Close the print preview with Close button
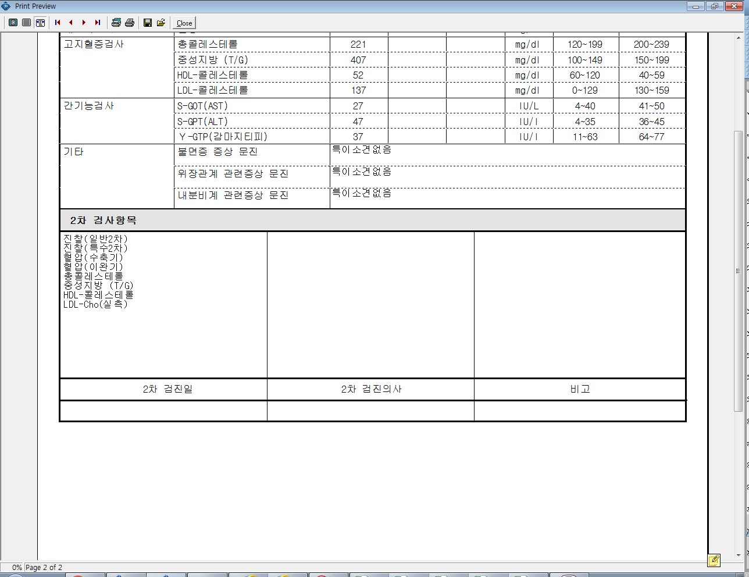Image resolution: width=749 pixels, height=577 pixels. point(184,23)
